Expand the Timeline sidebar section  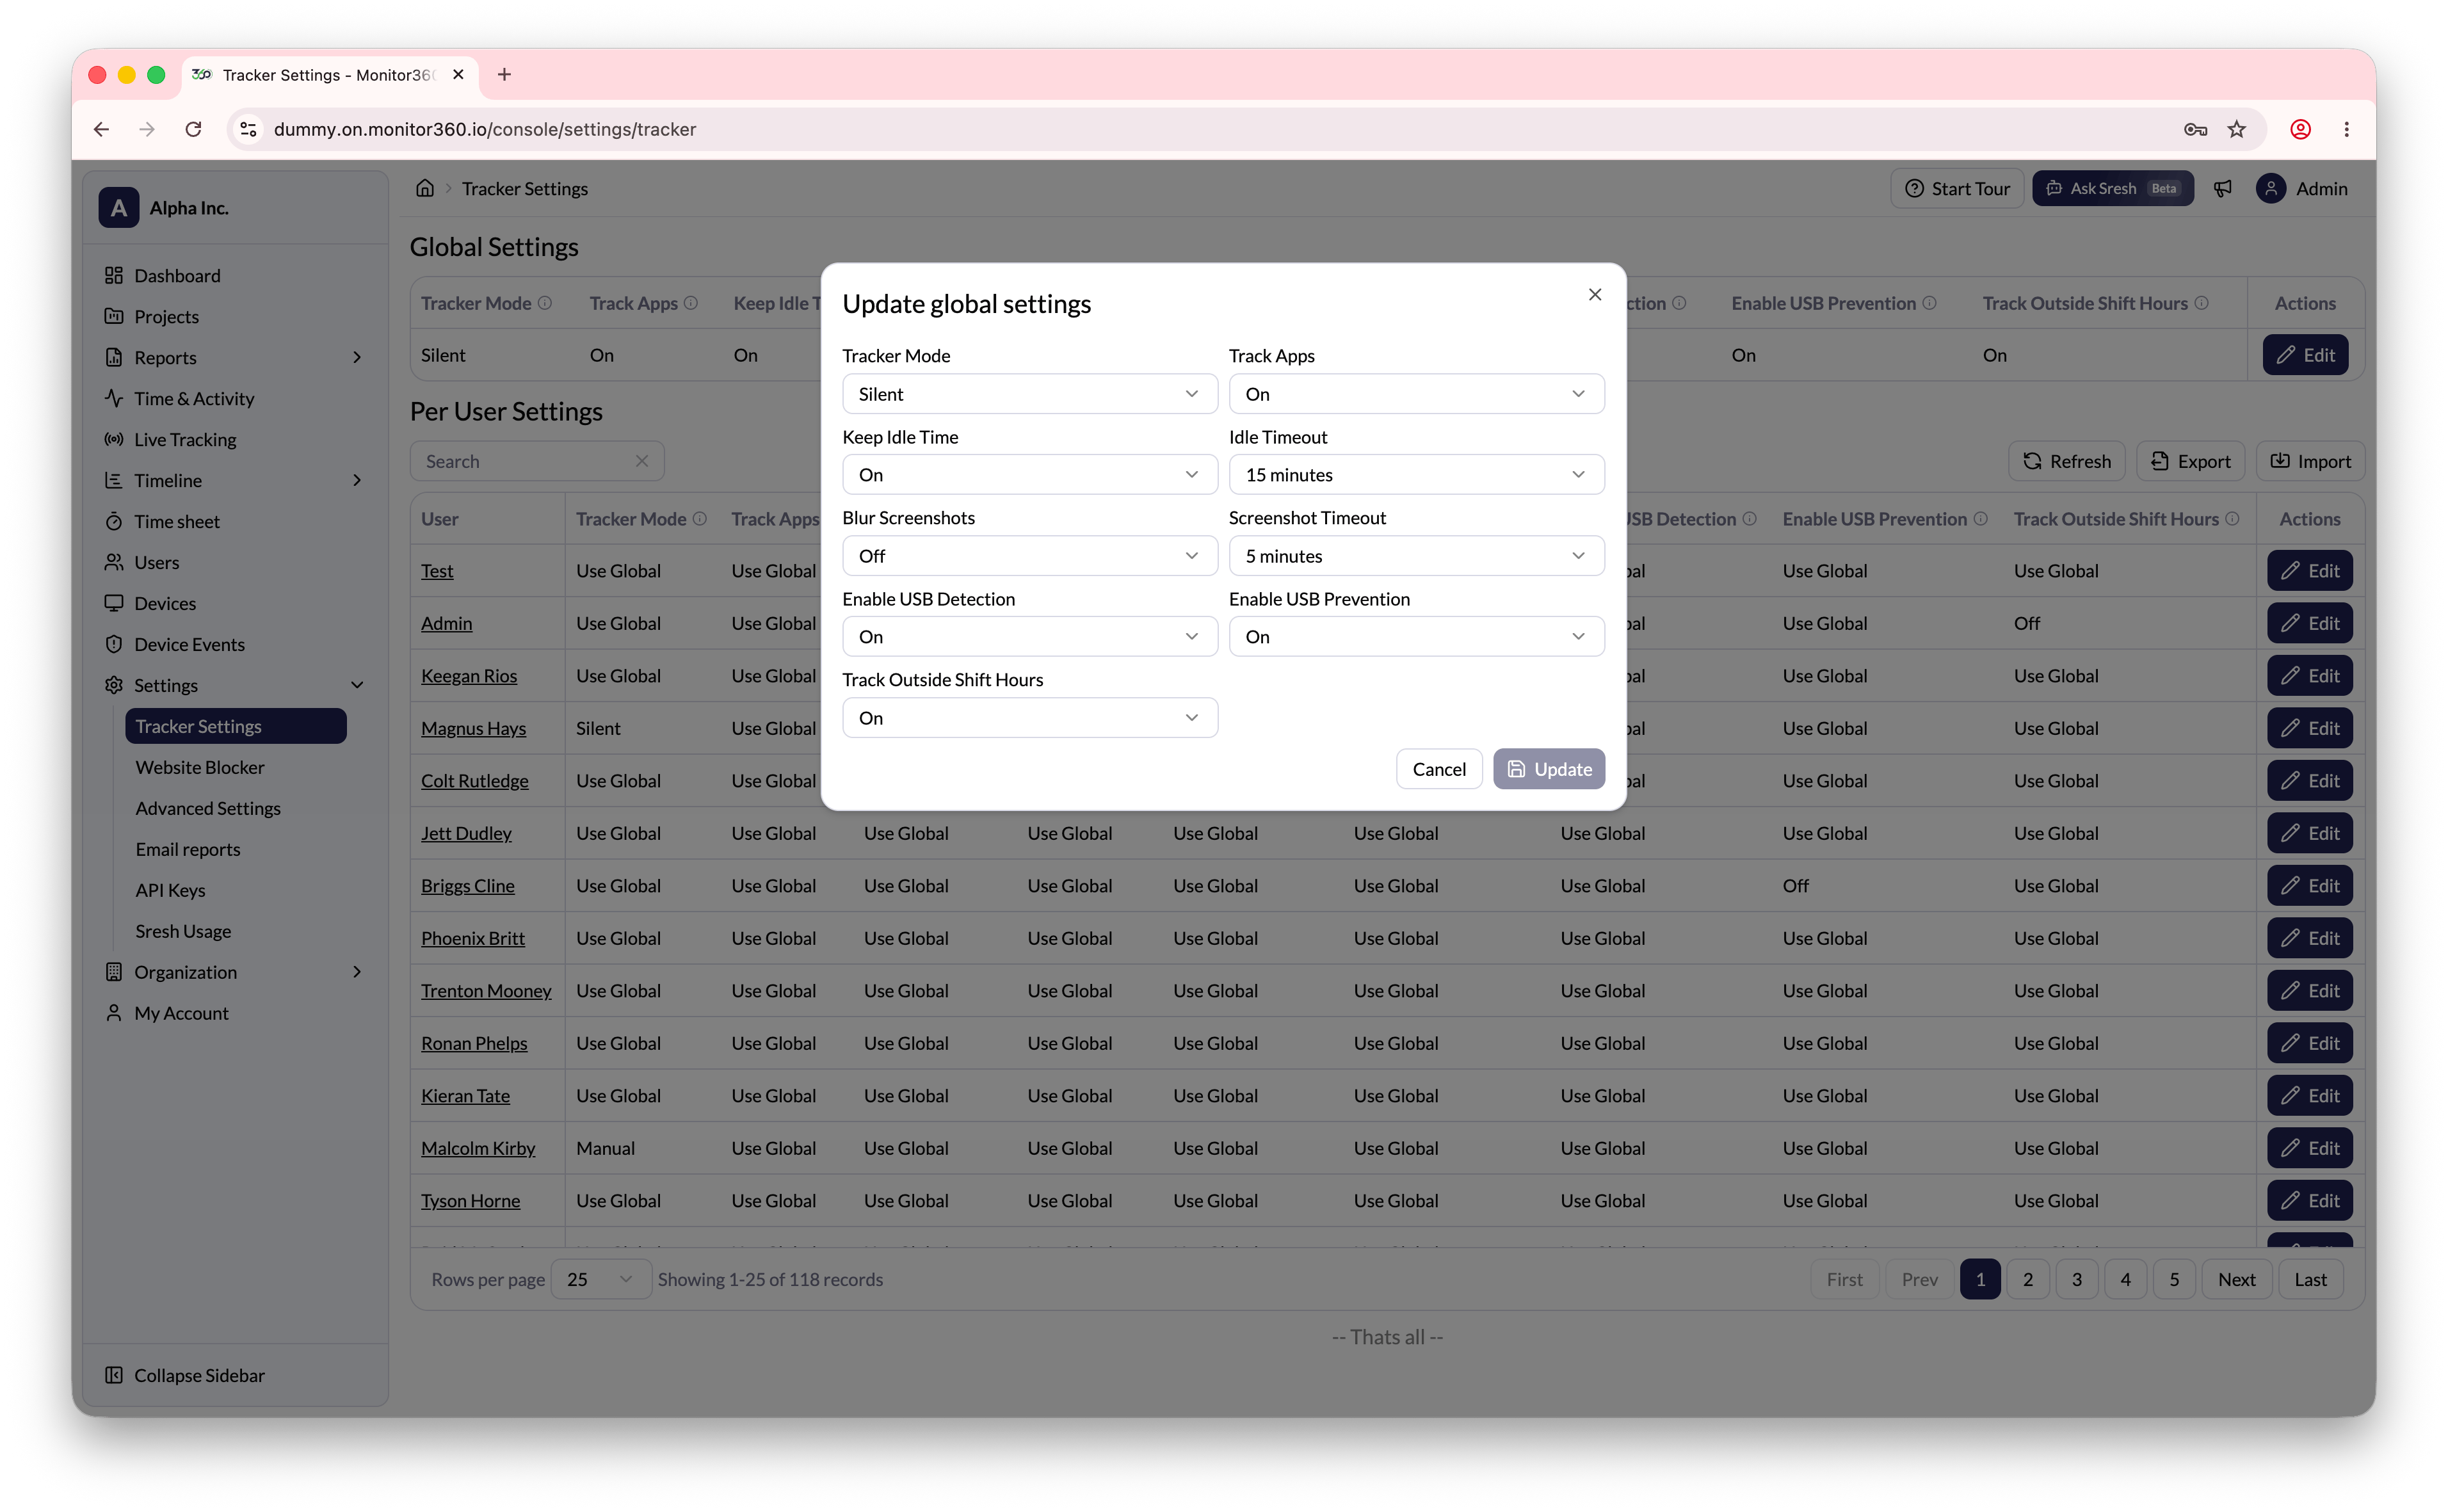click(x=235, y=480)
